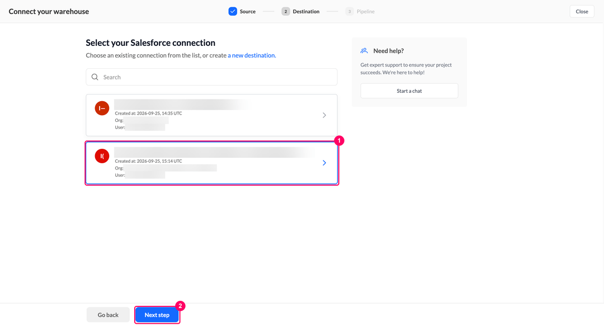Viewport: 604px width, 326px height.
Task: Click 'Select your Salesforce connection' heading
Action: click(150, 42)
